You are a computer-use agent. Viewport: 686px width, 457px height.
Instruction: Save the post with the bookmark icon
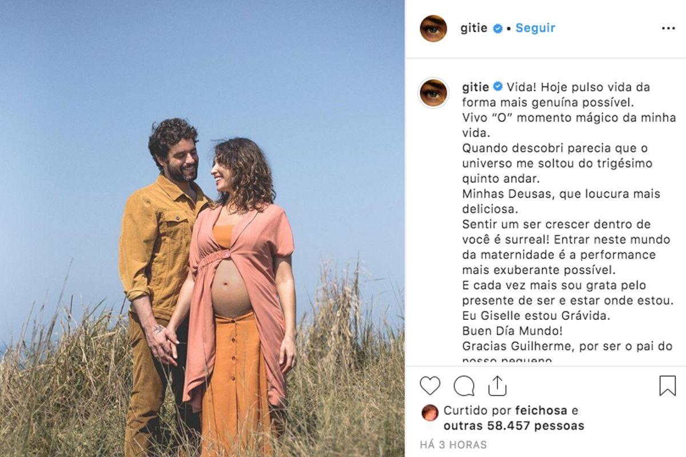click(667, 386)
